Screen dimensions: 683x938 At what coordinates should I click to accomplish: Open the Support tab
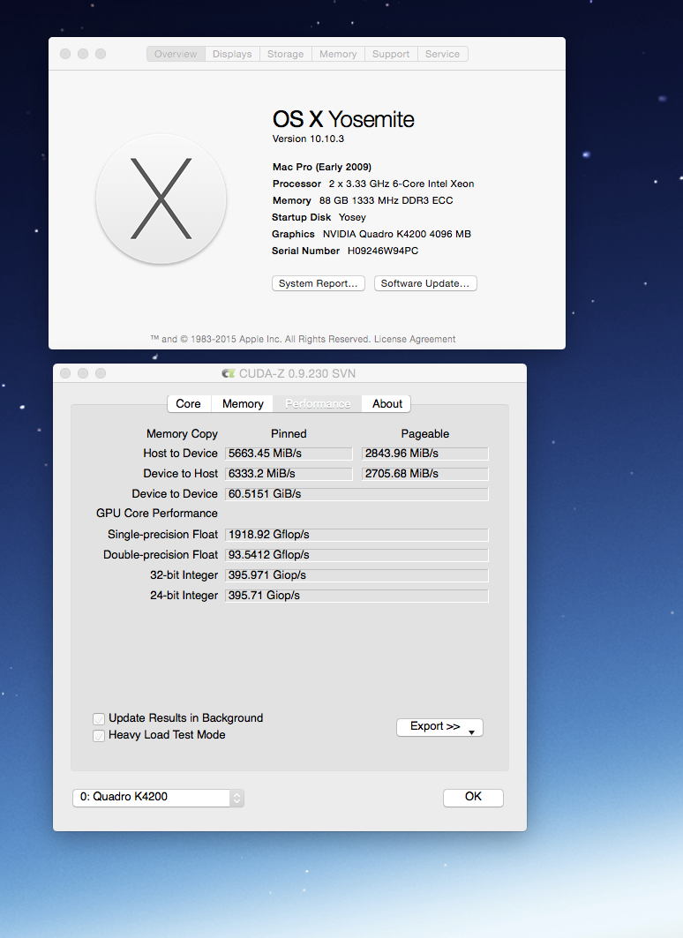391,54
